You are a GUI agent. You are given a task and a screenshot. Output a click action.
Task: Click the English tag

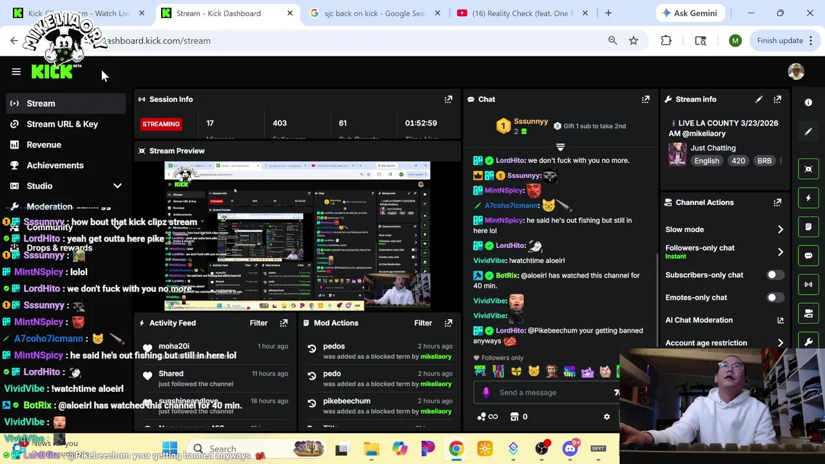[706, 161]
